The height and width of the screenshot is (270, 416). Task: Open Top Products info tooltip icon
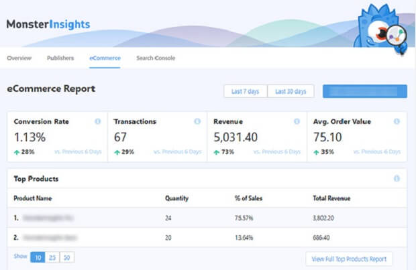[x=397, y=178]
